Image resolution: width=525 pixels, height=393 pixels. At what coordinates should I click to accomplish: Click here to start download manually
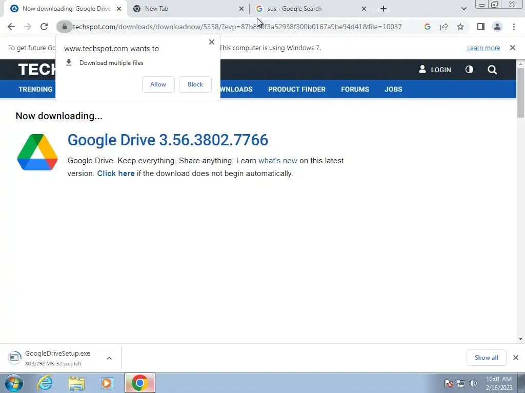(x=116, y=173)
